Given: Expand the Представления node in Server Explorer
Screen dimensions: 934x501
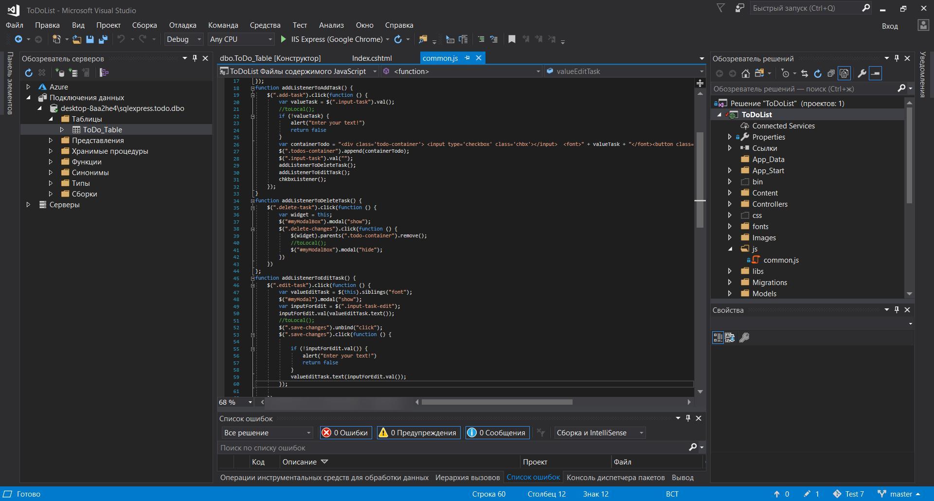Looking at the screenshot, I should click(51, 141).
